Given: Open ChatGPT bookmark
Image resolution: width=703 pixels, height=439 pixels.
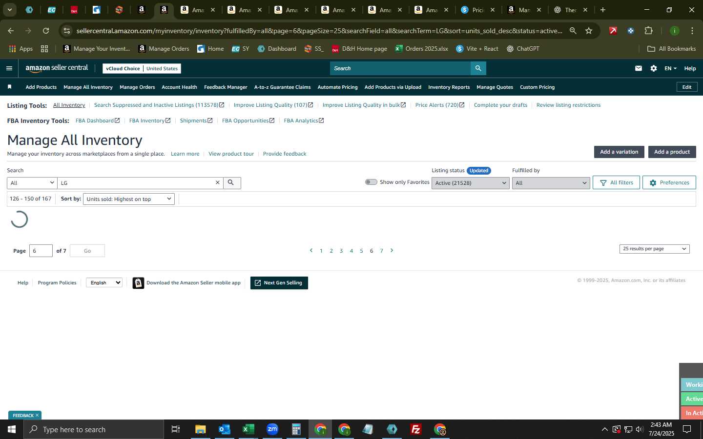Looking at the screenshot, I should pyautogui.click(x=523, y=48).
